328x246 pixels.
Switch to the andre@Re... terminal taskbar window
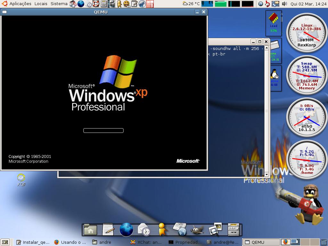223,242
